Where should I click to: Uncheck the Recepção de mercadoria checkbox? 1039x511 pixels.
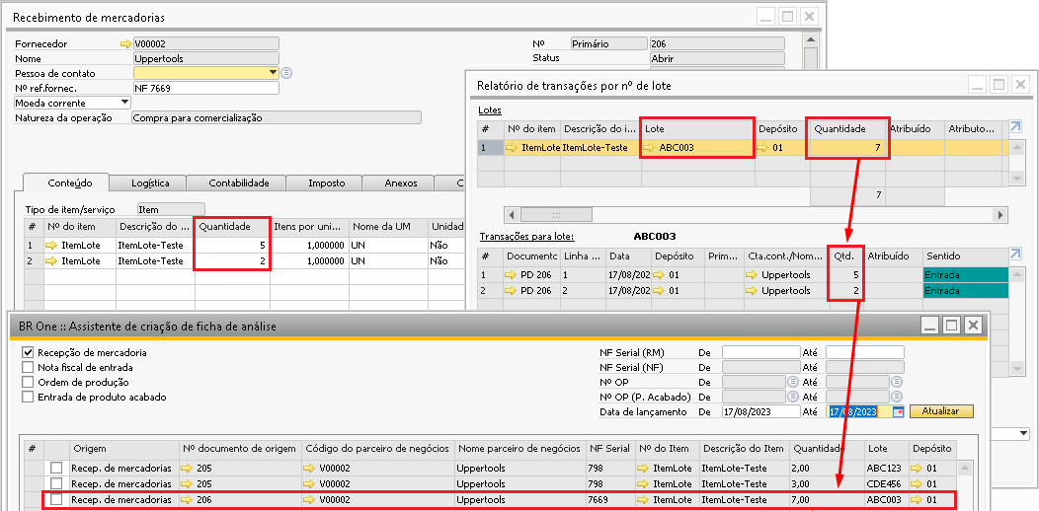(x=29, y=352)
